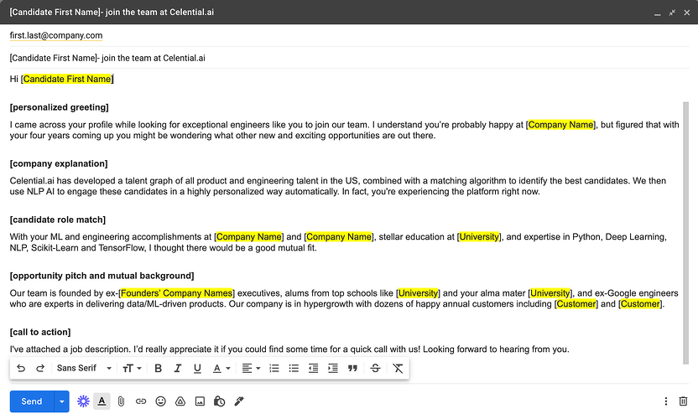698x419 pixels.
Task: Click the [call to action] heading
Action: (x=40, y=332)
